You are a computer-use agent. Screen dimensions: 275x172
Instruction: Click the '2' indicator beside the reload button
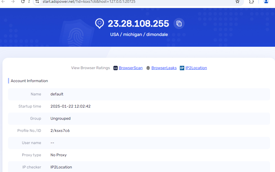pyautogui.click(x=29, y=1)
